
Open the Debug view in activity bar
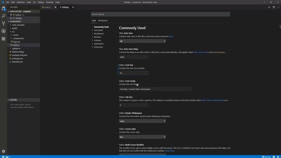pos(4,31)
